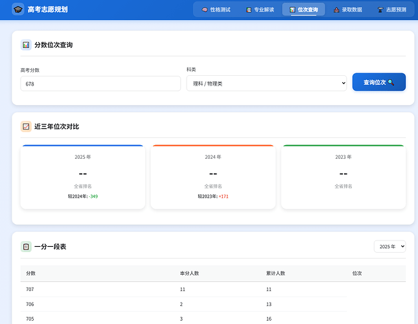Click the 累计人数 column header
This screenshot has height=324, width=418.
click(x=275, y=273)
